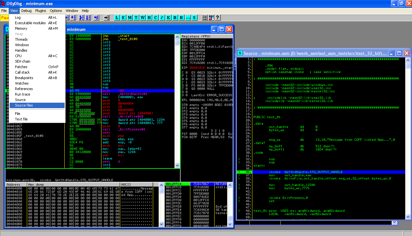This screenshot has width=412, height=236.
Task: Click Hex dump column header
Action: coord(73,185)
